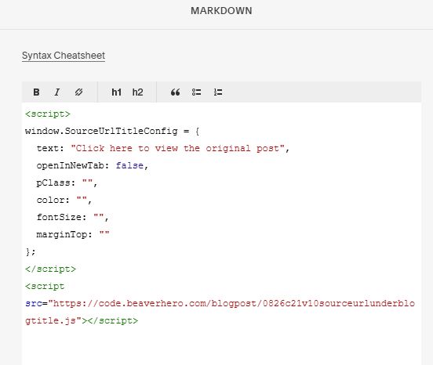Click the MARKDOWN title header
The width and height of the screenshot is (433, 365).
click(x=221, y=11)
